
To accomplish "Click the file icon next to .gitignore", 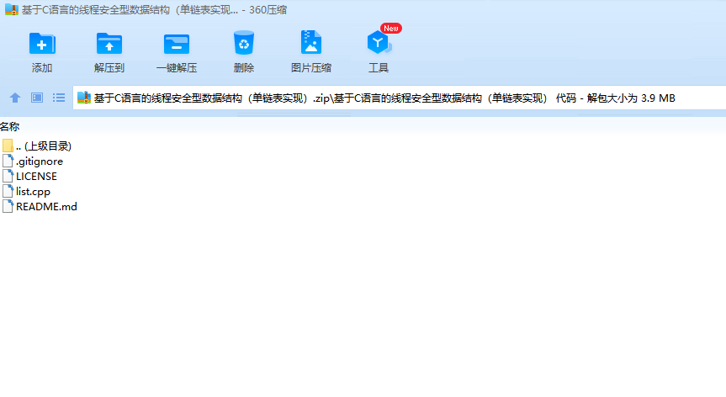I will (x=8, y=161).
